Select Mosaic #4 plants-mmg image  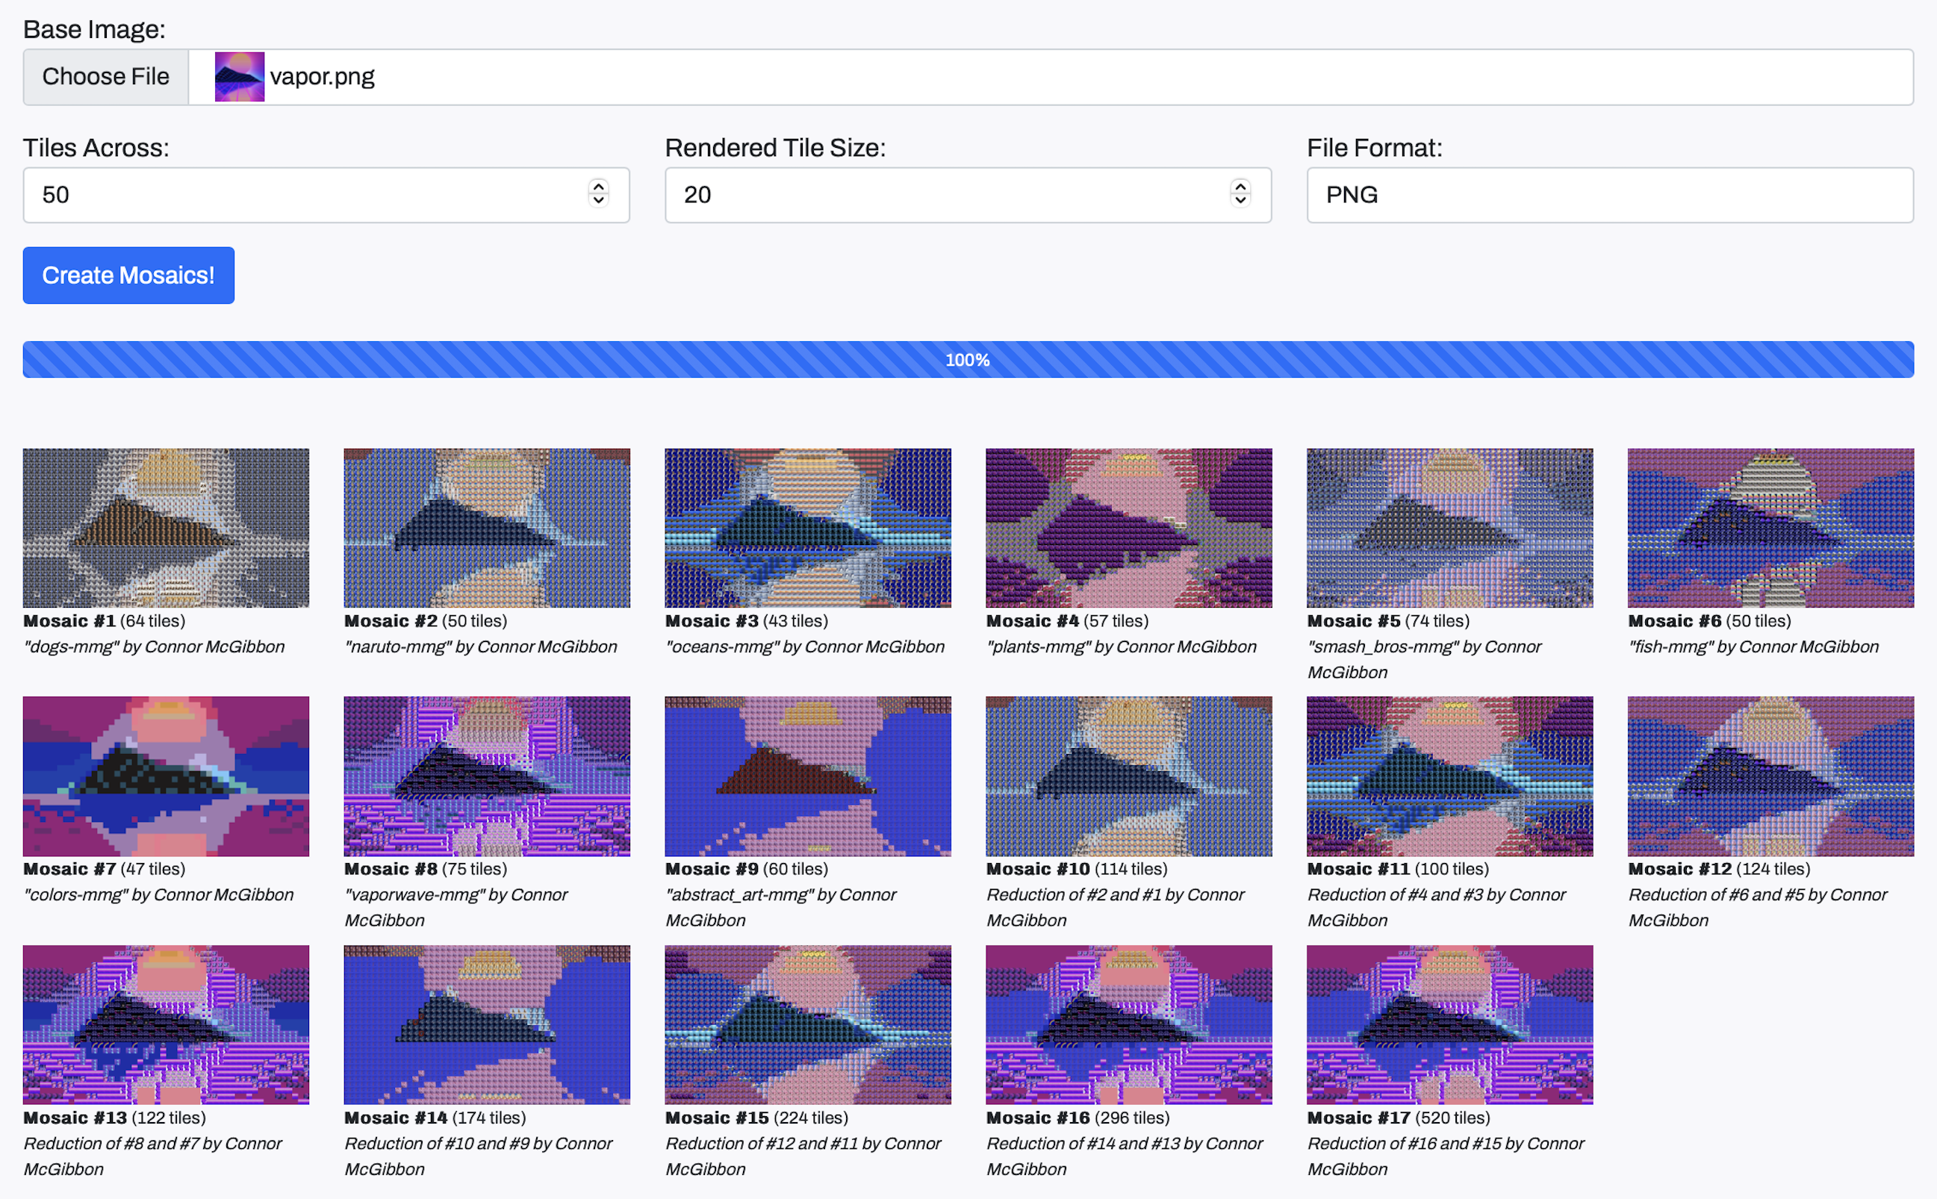click(1129, 528)
